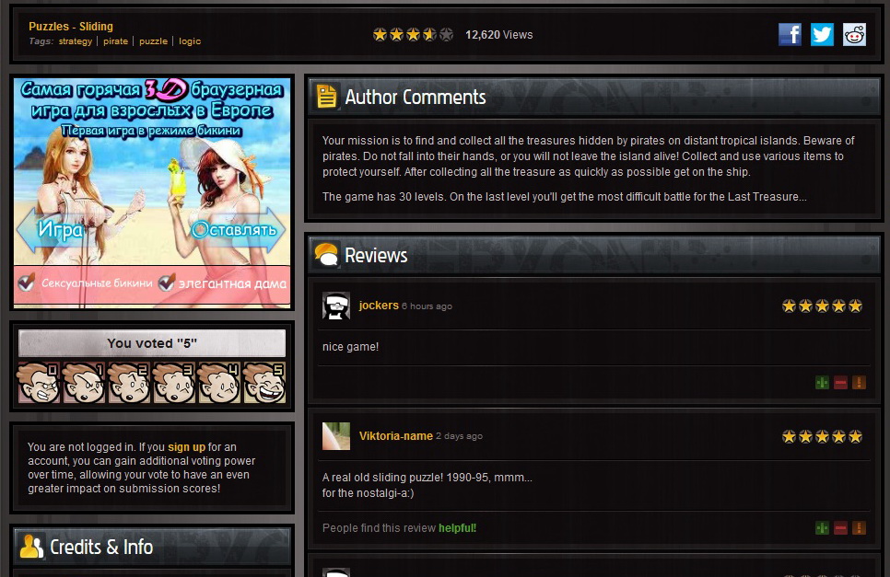Flag Viktoria-name's review with exclamation icon
The height and width of the screenshot is (577, 890).
click(860, 528)
